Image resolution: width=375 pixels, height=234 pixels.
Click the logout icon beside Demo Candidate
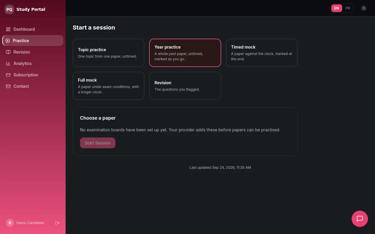pos(57,223)
